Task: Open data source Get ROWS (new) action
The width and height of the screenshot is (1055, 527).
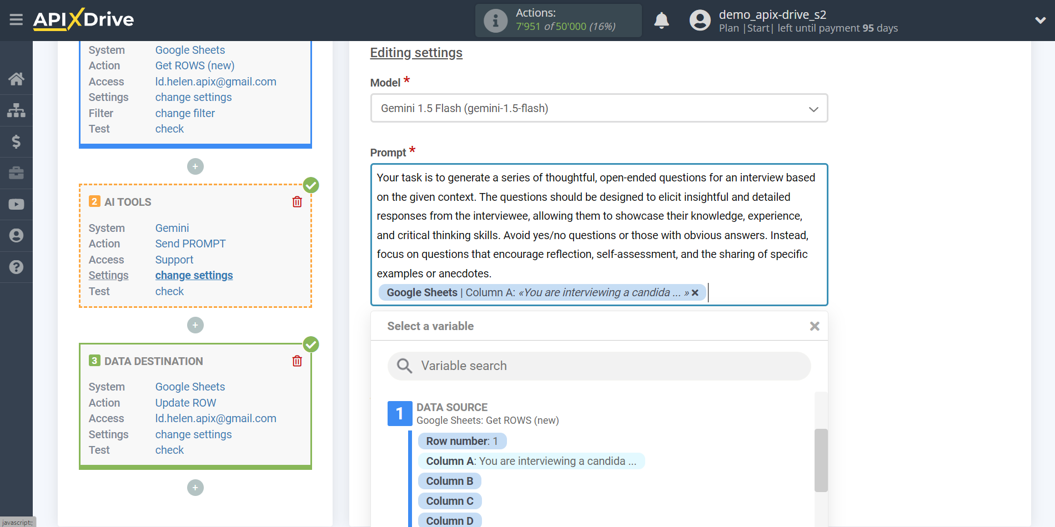Action: 195,65
